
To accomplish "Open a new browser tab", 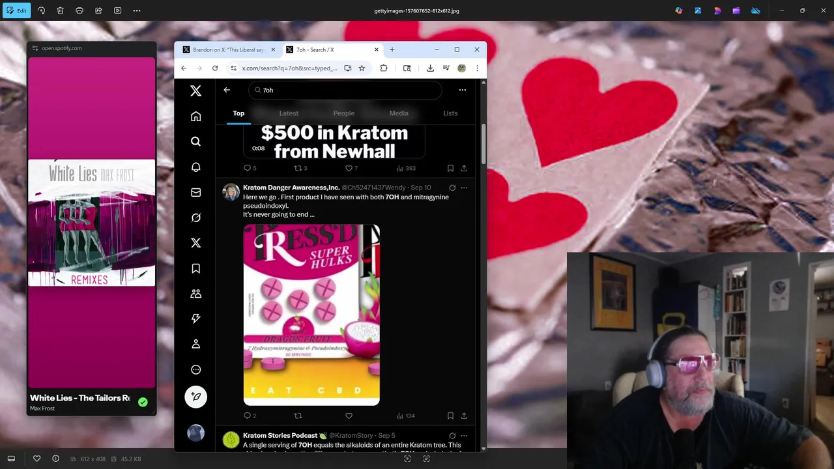I will 392,50.
